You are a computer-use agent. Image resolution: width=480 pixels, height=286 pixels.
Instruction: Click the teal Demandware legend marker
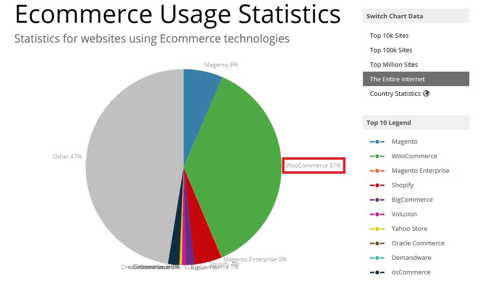pyautogui.click(x=377, y=258)
